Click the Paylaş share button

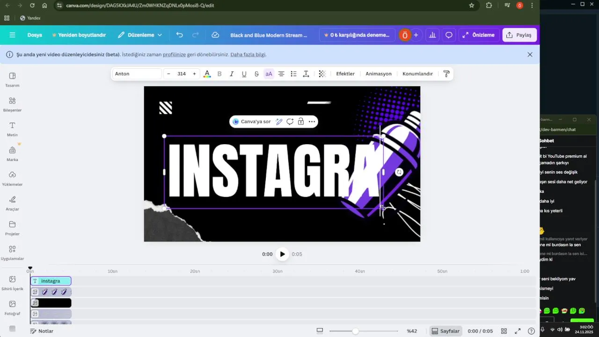tap(519, 35)
